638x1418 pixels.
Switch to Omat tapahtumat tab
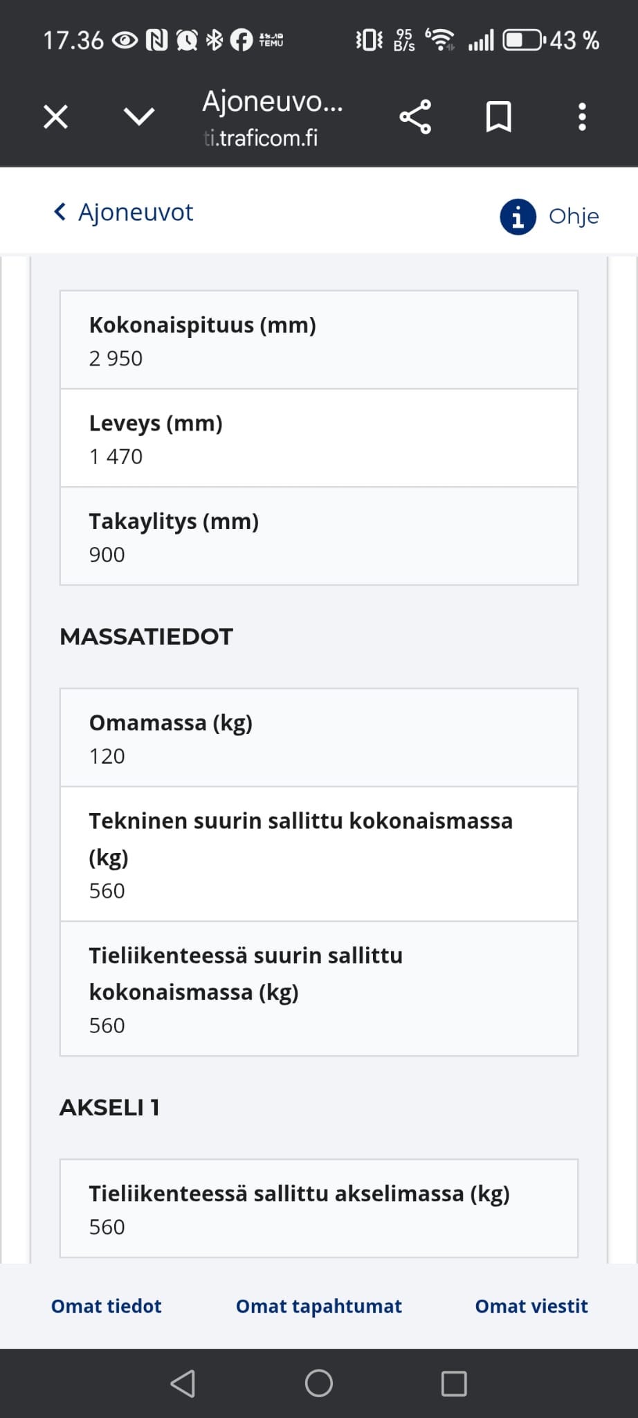318,1306
